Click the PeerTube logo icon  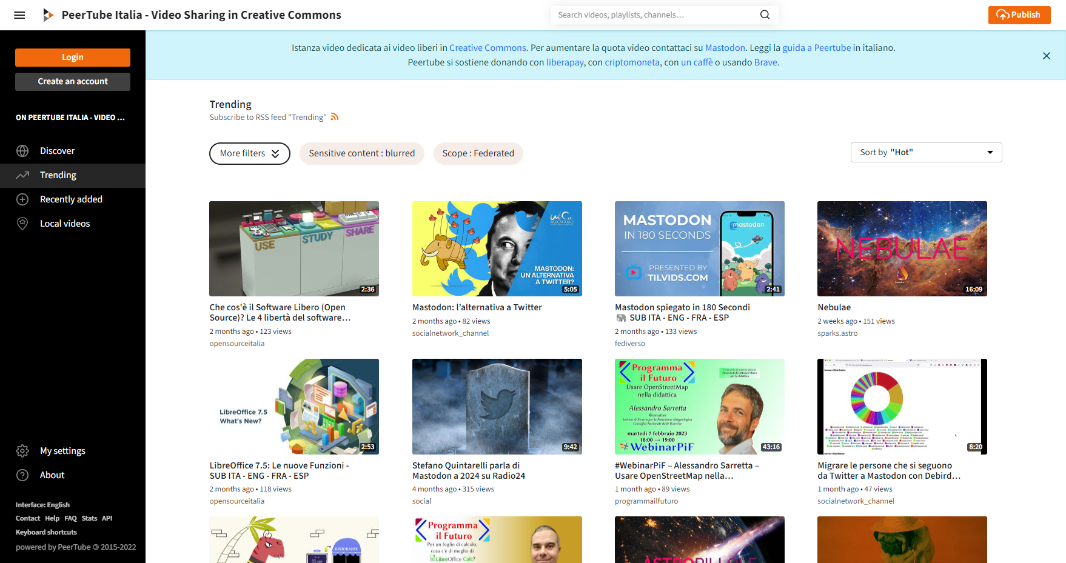click(48, 15)
